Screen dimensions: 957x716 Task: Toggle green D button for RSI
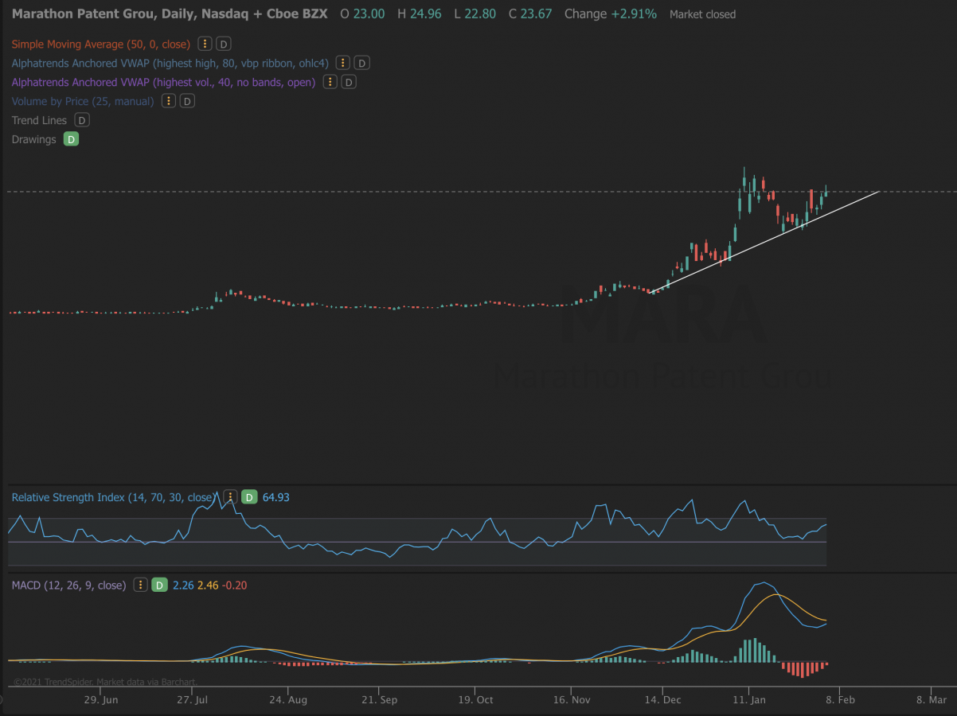(249, 497)
